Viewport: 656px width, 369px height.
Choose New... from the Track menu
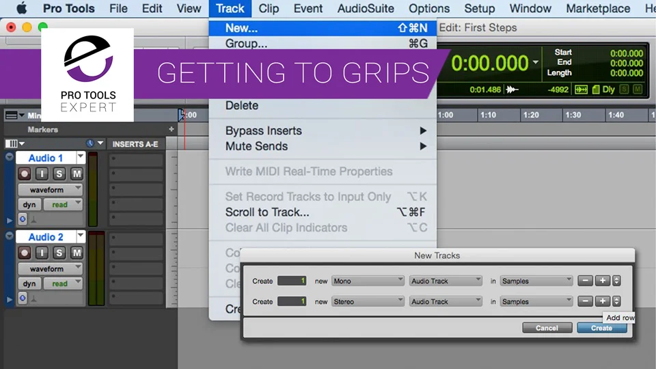323,28
